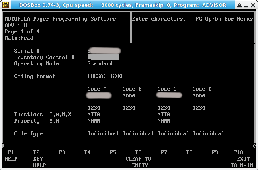Click 'PG Up/Dn for Menus' hint
The width and height of the screenshot is (258, 170).
click(224, 19)
